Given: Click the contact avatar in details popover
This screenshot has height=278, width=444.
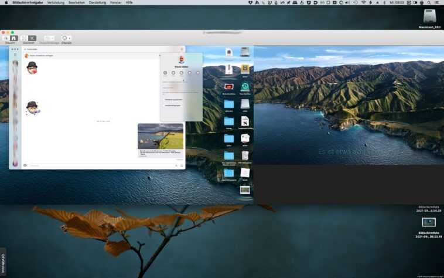Looking at the screenshot, I should [x=182, y=59].
